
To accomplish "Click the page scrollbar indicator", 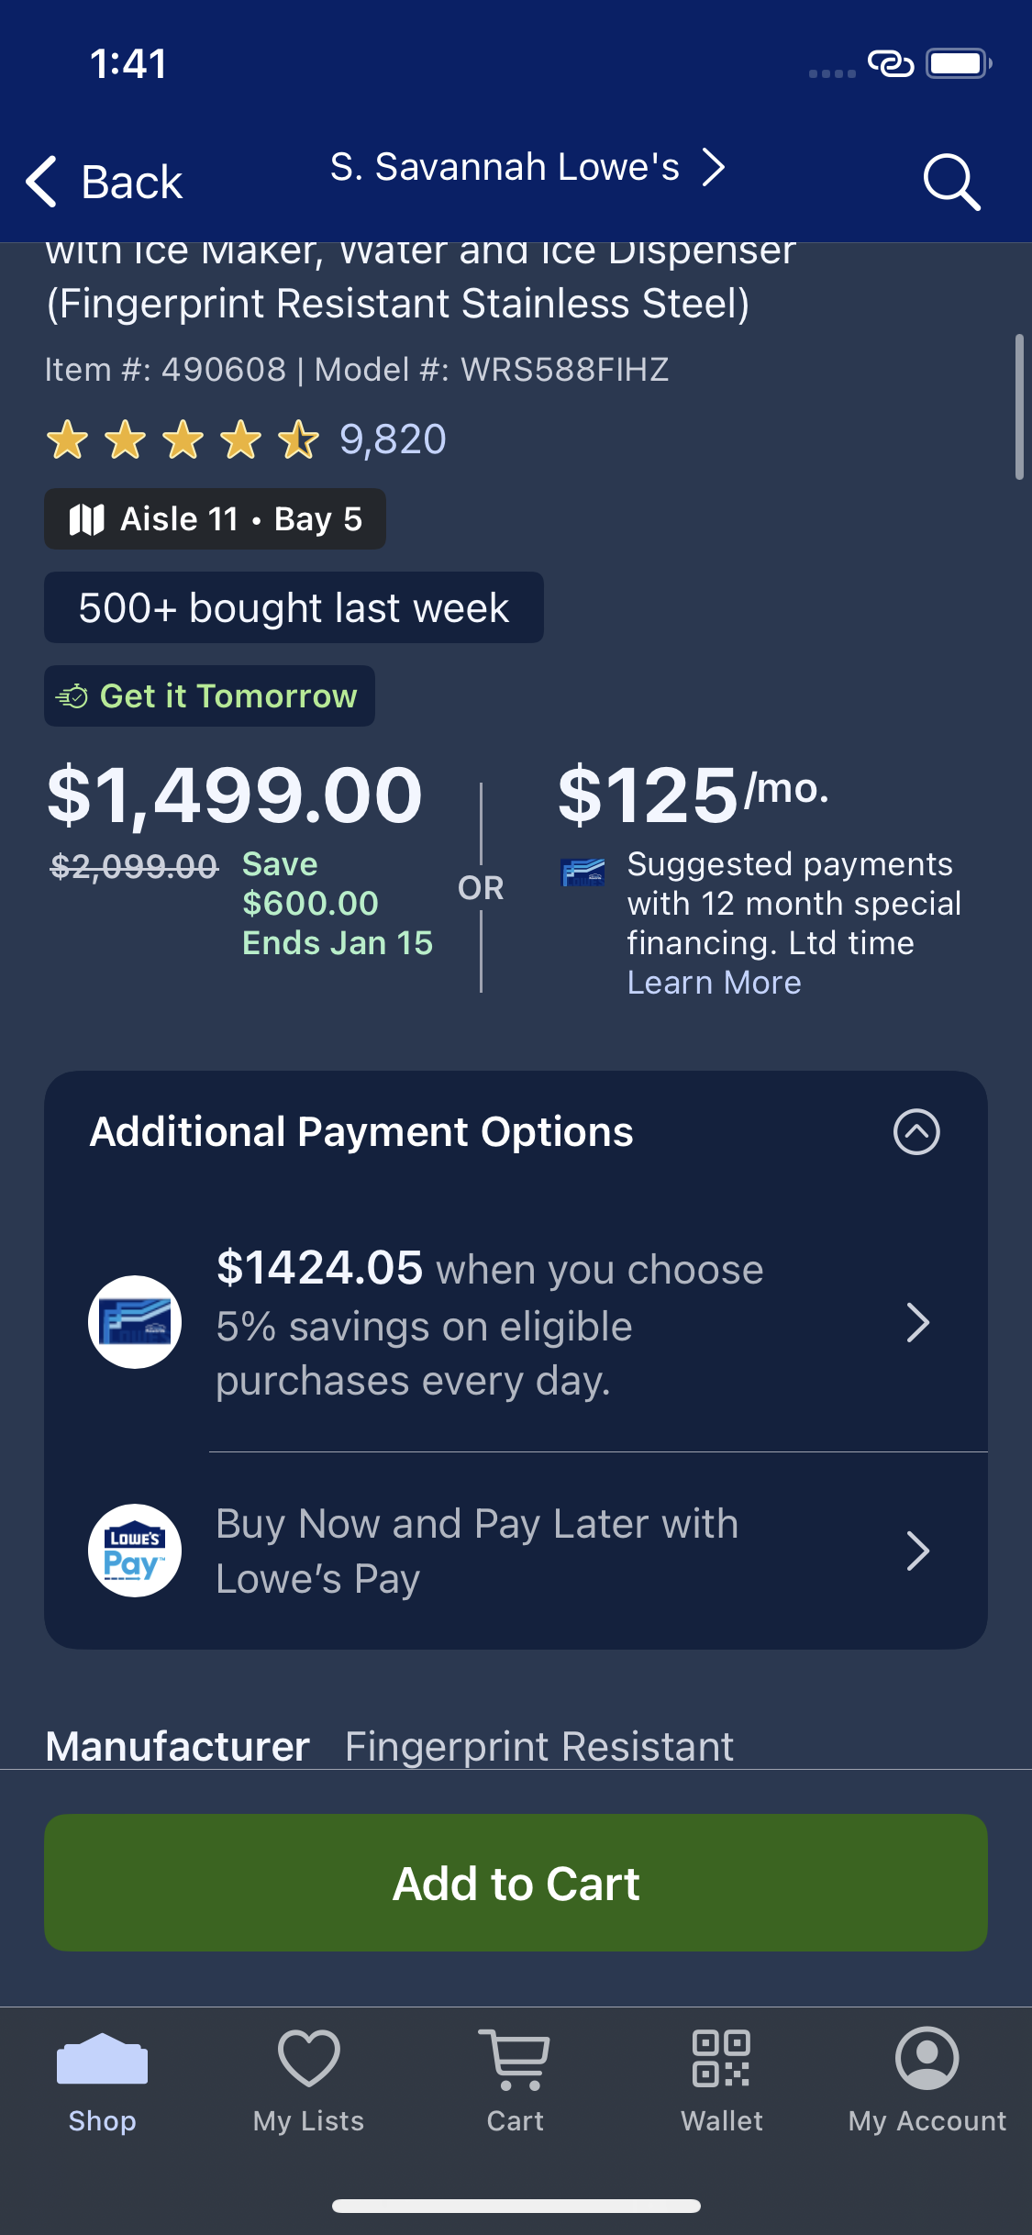I will [x=1019, y=406].
